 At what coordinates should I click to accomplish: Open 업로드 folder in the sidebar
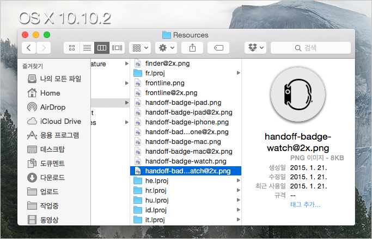43,192
